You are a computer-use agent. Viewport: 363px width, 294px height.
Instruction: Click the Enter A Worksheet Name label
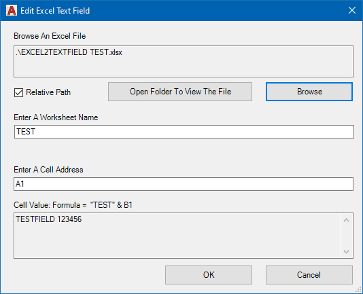pos(56,117)
